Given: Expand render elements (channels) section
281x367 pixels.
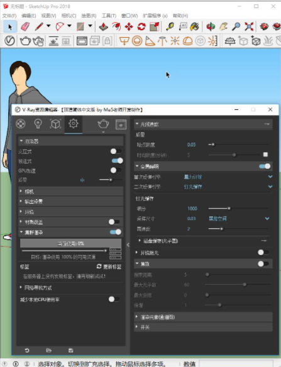Looking at the screenshot, I should pyautogui.click(x=203, y=317).
